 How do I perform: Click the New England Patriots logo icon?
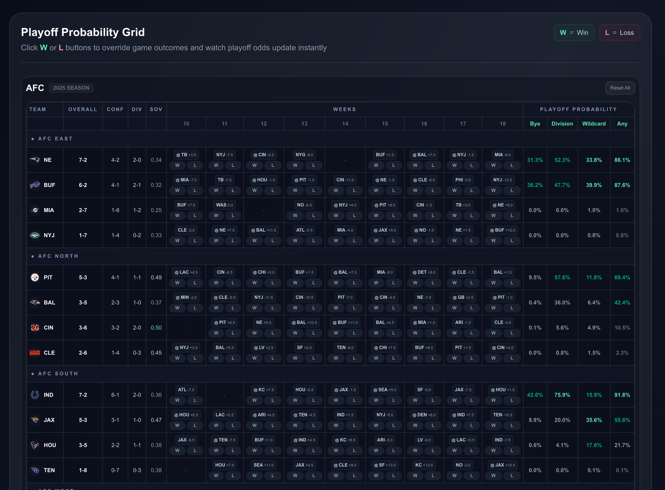35,160
